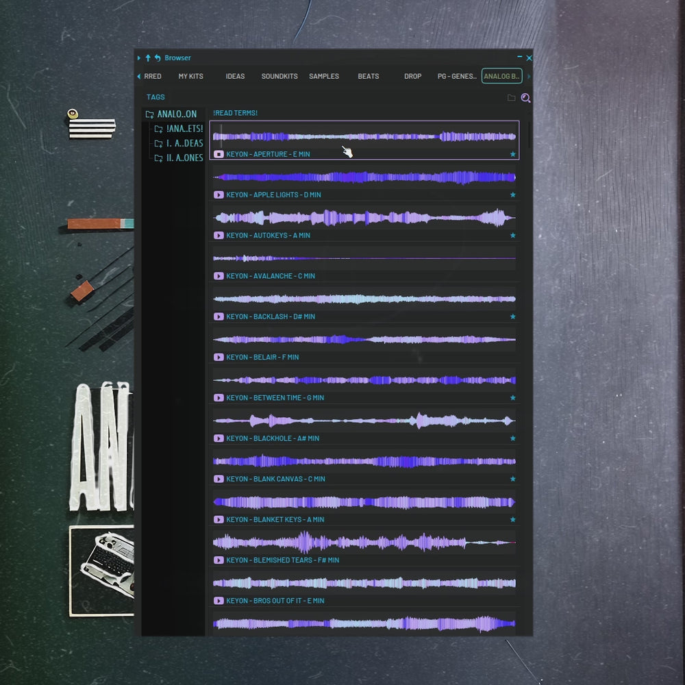The image size is (685, 685).
Task: Play the KEYON - AUTOKEYS - A MIN sample
Action: [218, 235]
